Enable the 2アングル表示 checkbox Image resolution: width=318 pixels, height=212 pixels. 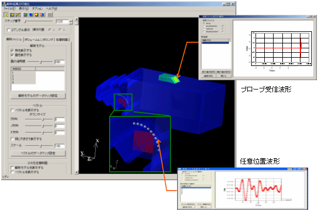(x=9, y=30)
